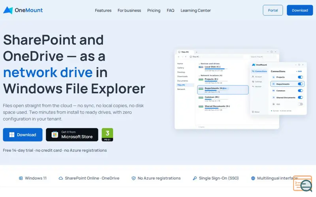Screen dimensions: 316x197
Task: Click Home in File Explorer sidebar
Action: click(180, 63)
